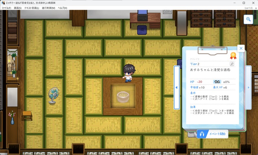258x155 pixels.
Task: Close the event card panel
Action: (241, 48)
